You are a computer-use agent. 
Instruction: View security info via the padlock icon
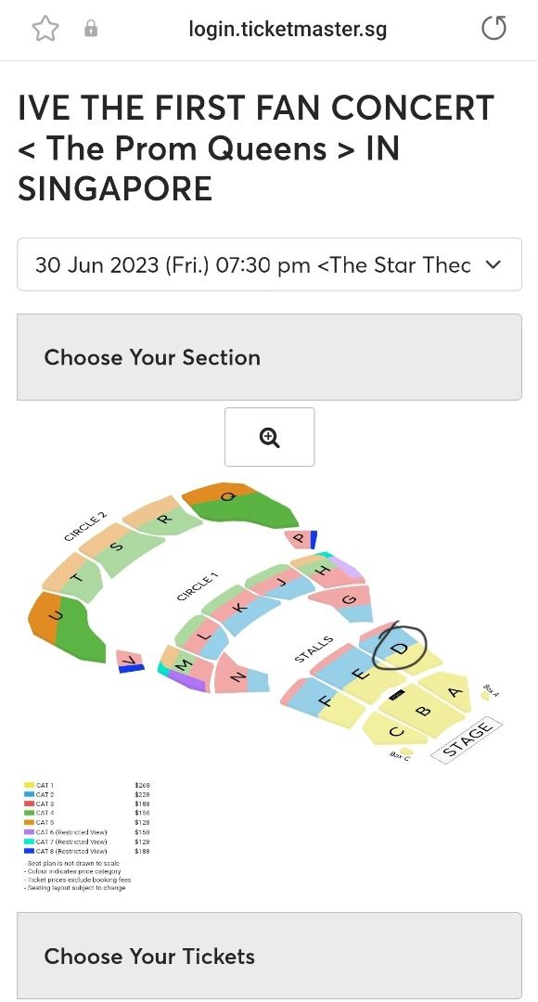click(89, 28)
